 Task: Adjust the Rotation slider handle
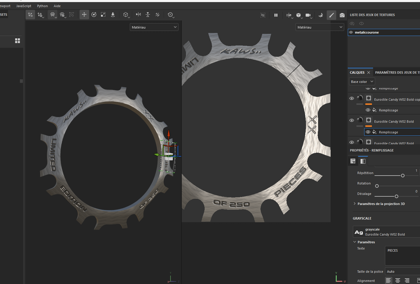coord(377,186)
